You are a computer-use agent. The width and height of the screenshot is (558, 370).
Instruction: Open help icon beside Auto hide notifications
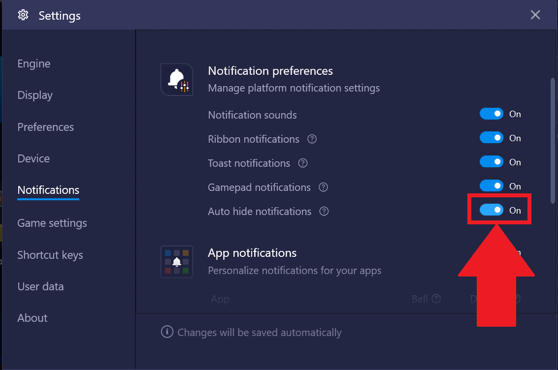pos(324,212)
